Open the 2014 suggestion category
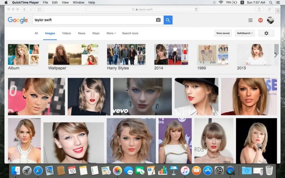The width and height of the screenshot is (285, 178). [x=171, y=57]
